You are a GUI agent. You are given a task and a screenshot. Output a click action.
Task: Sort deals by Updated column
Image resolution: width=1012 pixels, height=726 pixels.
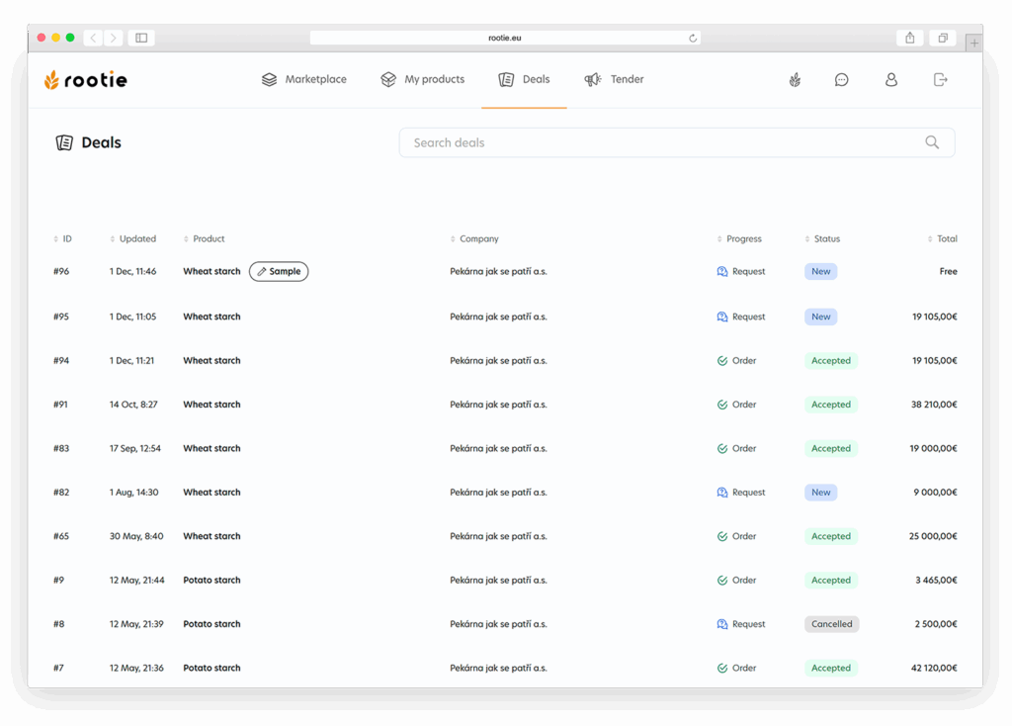tap(134, 239)
